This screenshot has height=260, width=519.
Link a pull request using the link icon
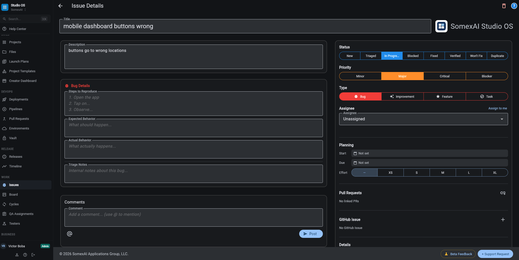click(x=503, y=193)
